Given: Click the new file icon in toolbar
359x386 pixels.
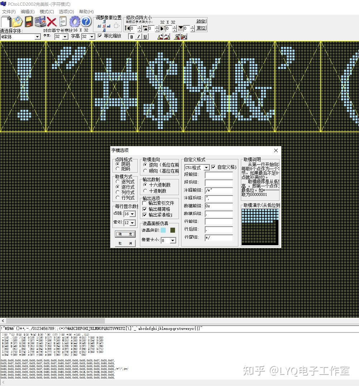Looking at the screenshot, I should point(6,22).
